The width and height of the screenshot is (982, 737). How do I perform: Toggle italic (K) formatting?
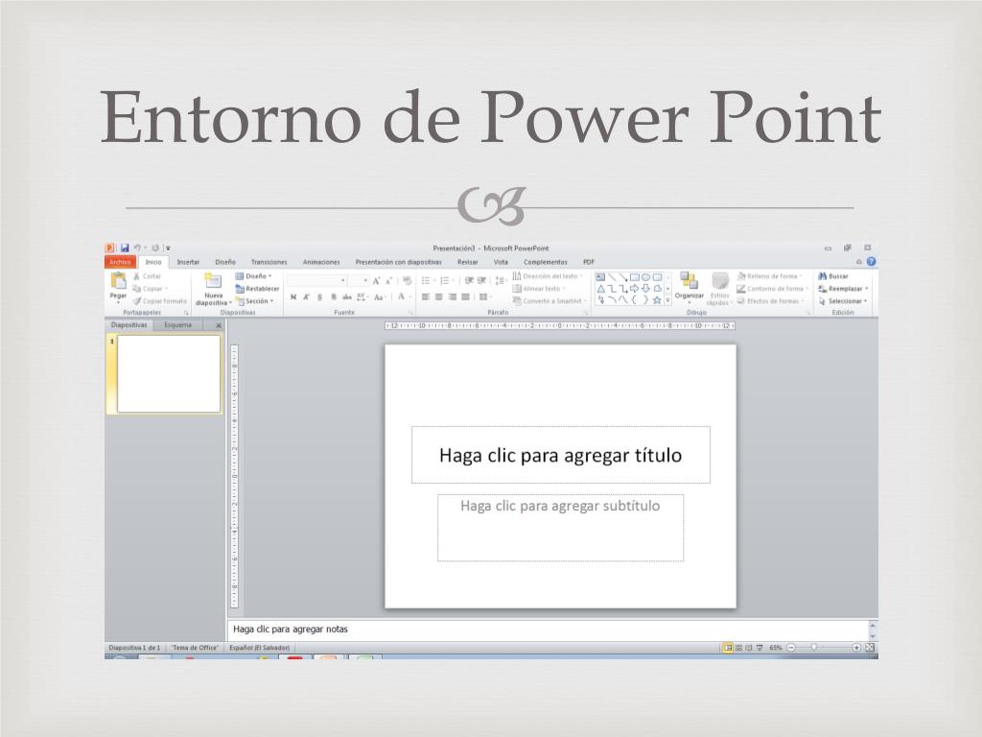(306, 297)
